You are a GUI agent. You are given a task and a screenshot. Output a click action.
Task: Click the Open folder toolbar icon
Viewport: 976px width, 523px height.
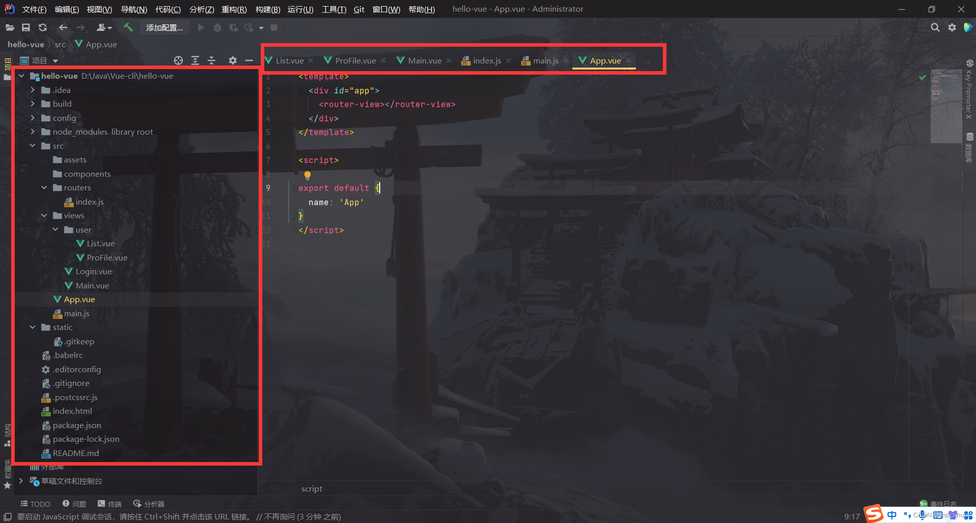coord(10,27)
